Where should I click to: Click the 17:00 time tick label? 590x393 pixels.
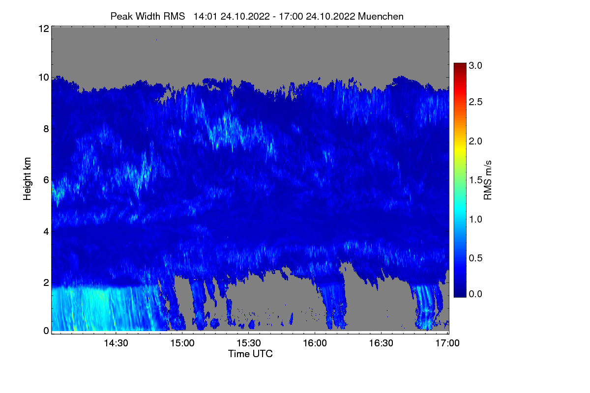[x=447, y=342]
